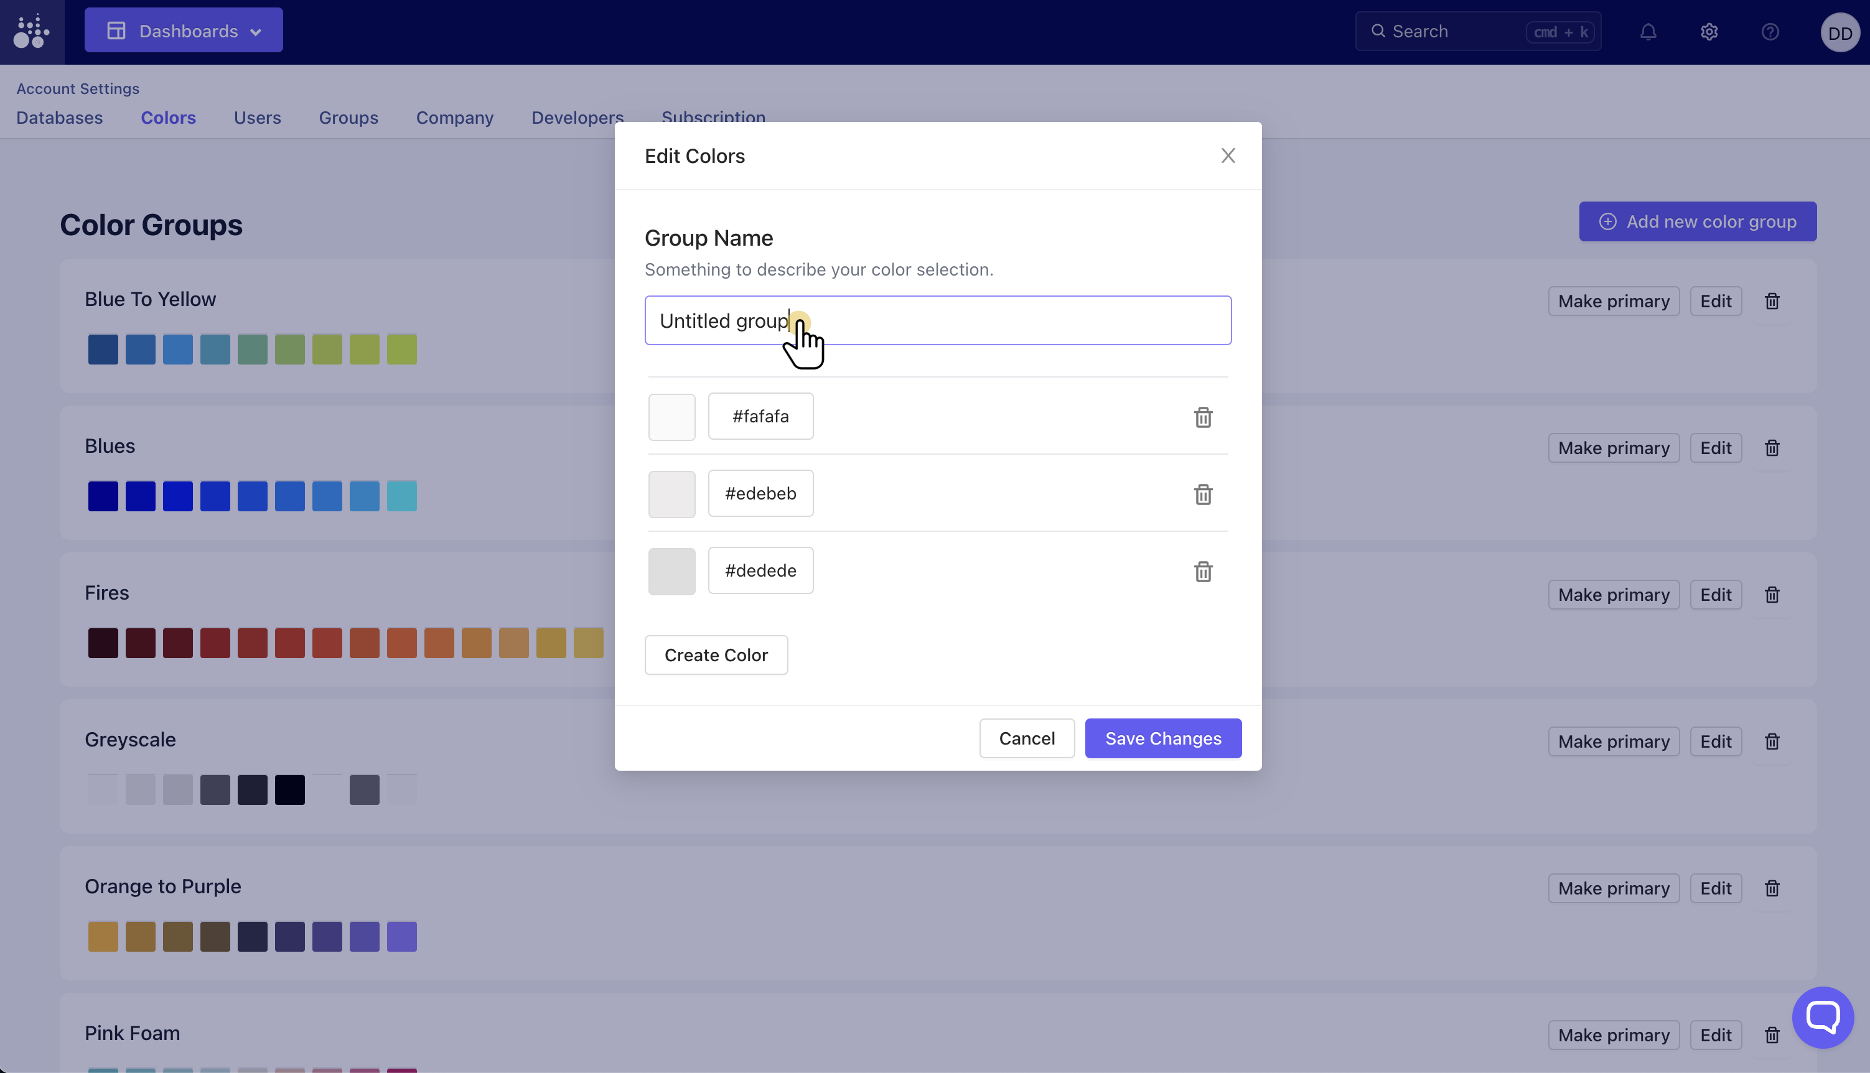Expand the Dashboards dropdown
This screenshot has height=1073, width=1870.
click(x=184, y=31)
